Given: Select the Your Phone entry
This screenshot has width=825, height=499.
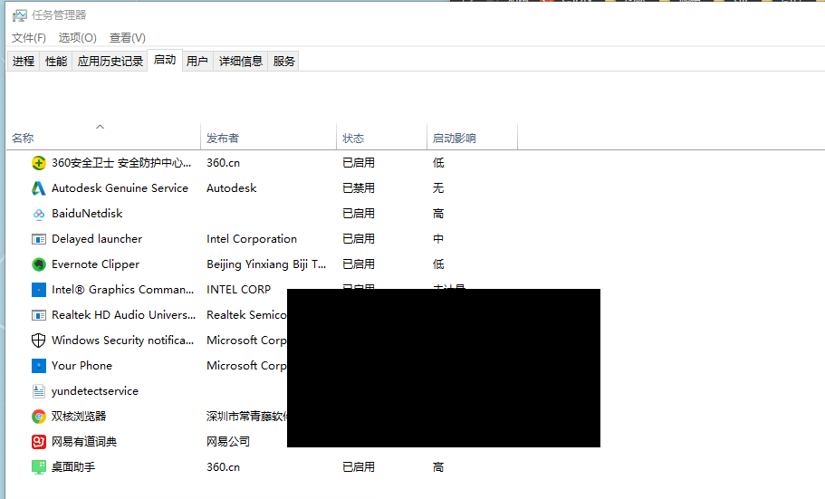Looking at the screenshot, I should coord(82,365).
